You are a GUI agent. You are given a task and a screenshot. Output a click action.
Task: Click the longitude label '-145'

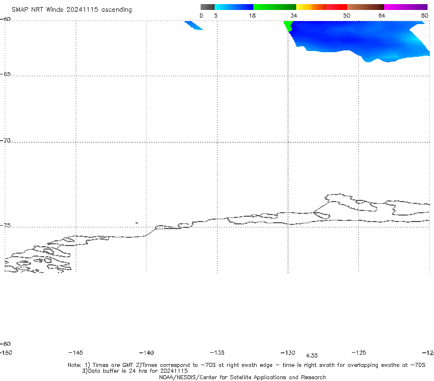(76, 352)
